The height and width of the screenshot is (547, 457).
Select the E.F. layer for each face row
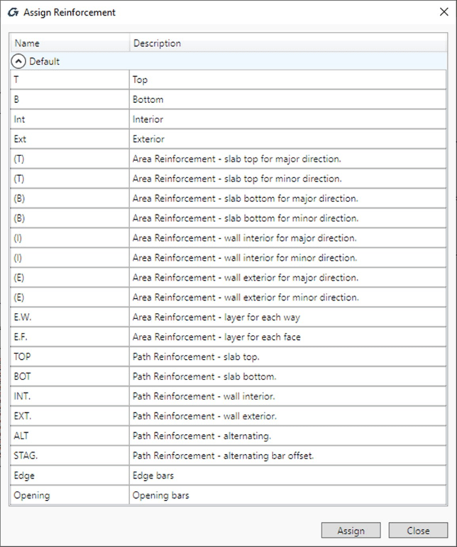pos(227,337)
